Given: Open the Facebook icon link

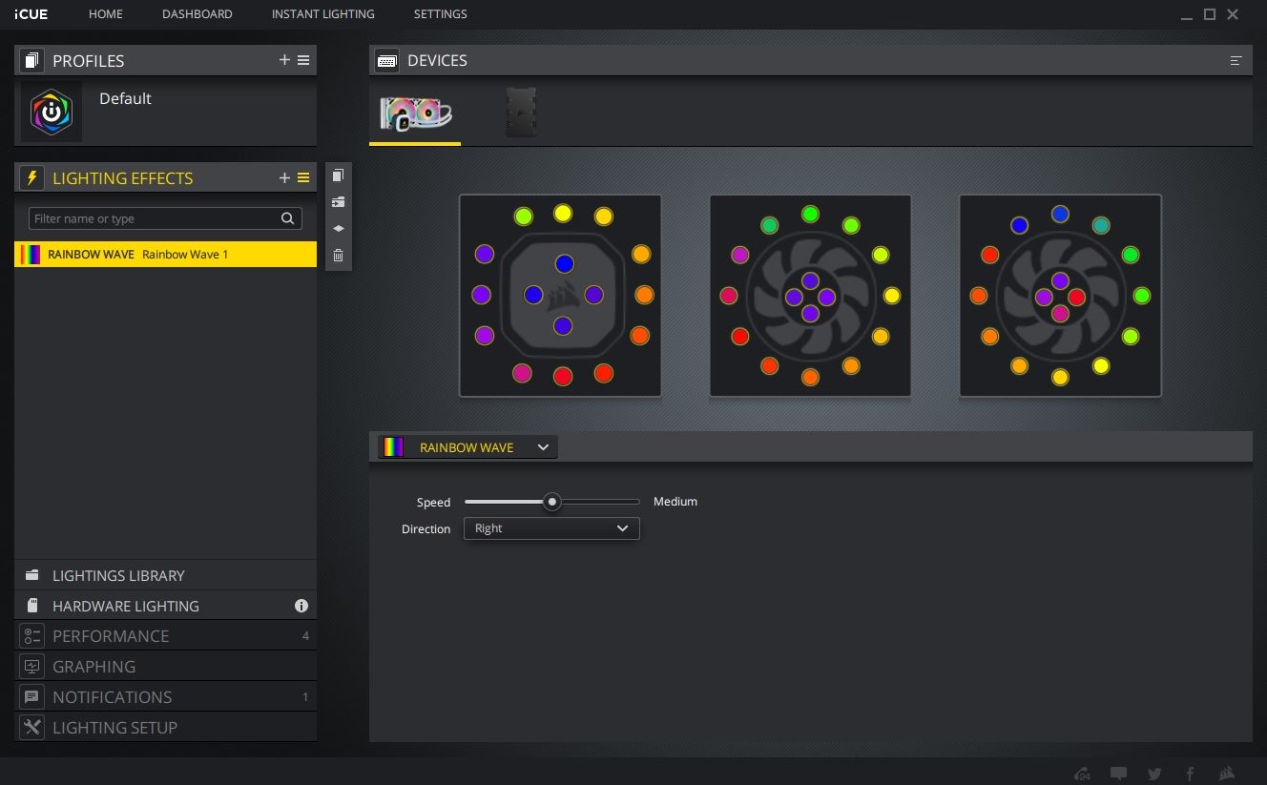Looking at the screenshot, I should tap(1191, 774).
